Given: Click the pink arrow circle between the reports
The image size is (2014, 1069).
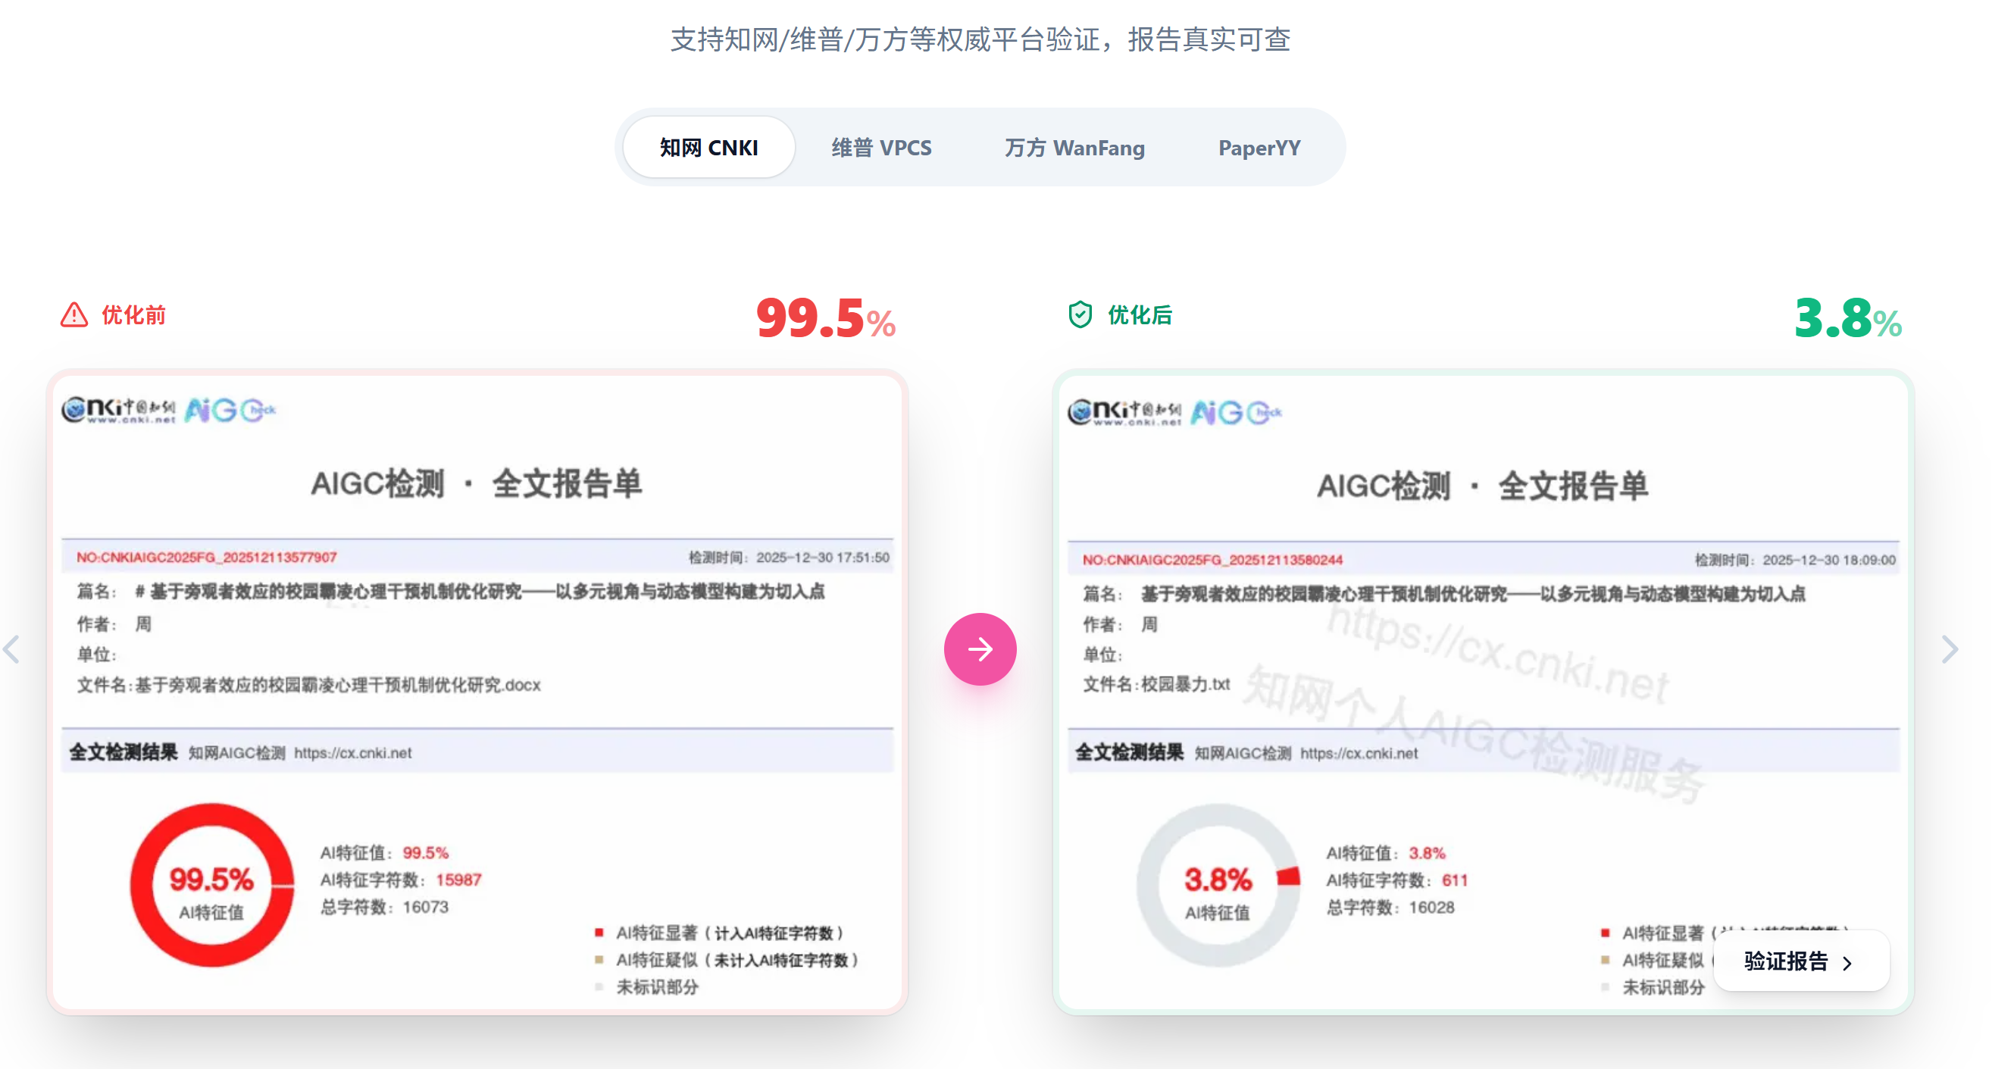Looking at the screenshot, I should (980, 649).
